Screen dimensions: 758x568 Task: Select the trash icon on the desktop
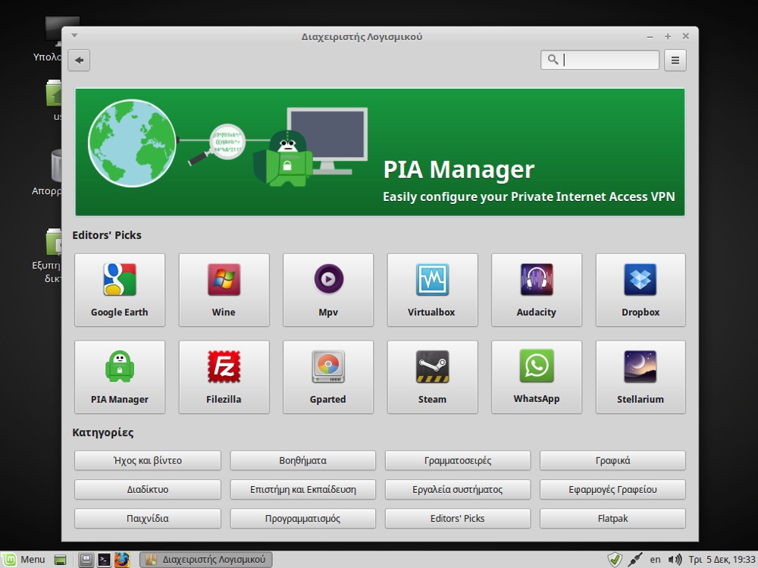[56, 166]
